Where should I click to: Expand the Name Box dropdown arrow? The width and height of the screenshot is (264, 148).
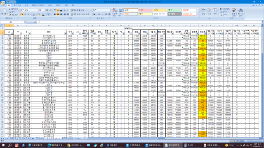point(23,22)
